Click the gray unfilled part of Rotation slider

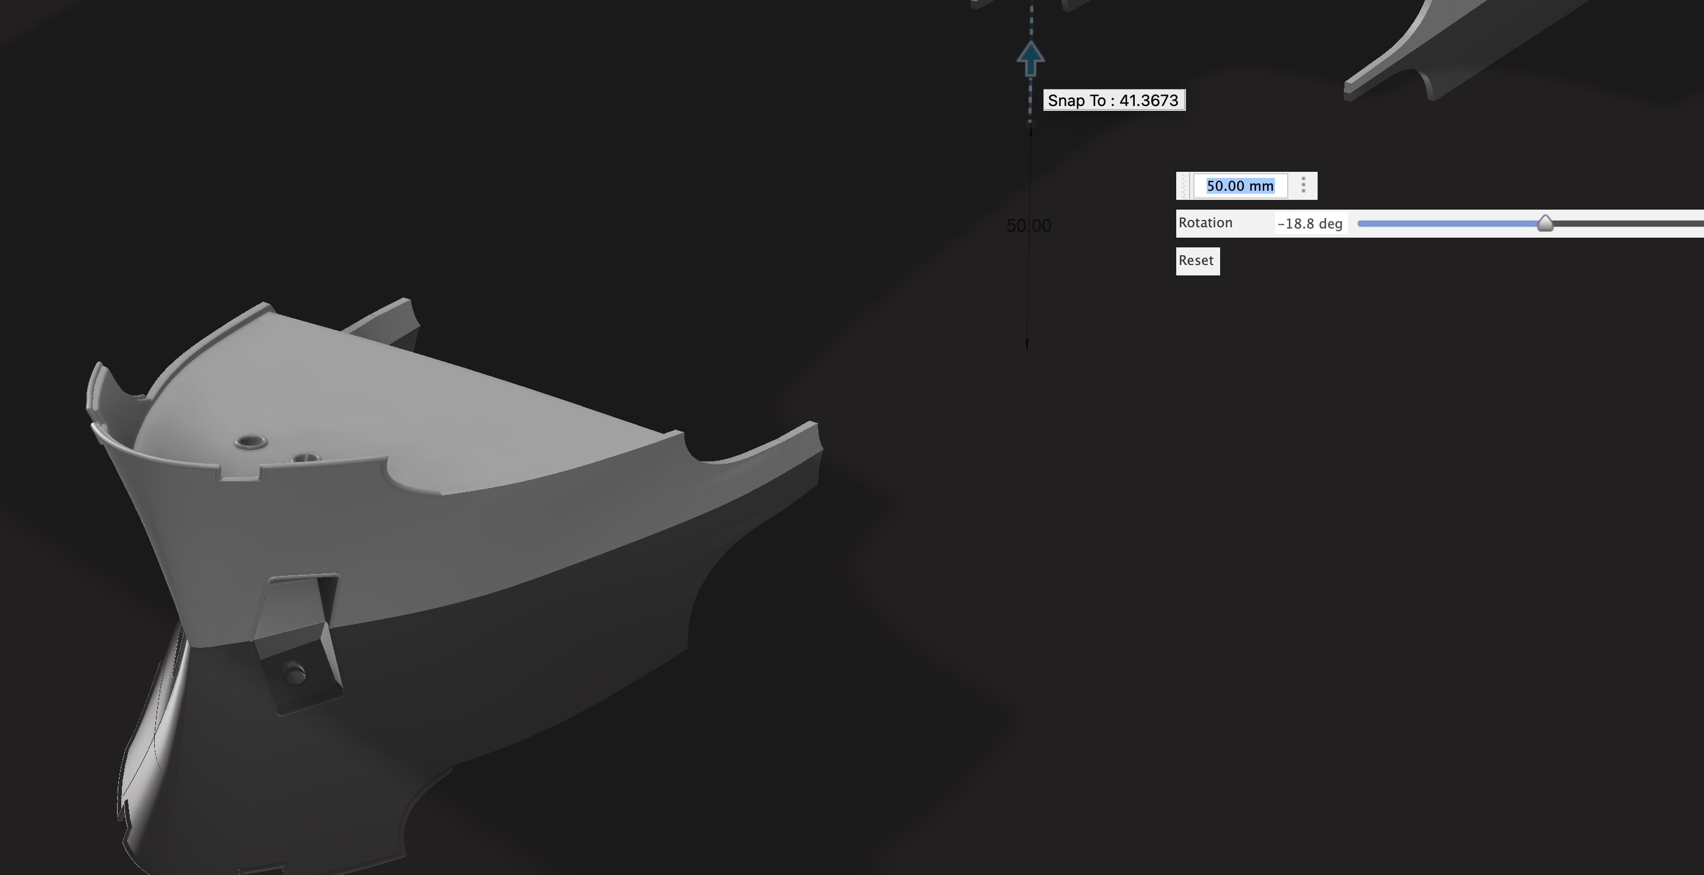[x=1627, y=224]
